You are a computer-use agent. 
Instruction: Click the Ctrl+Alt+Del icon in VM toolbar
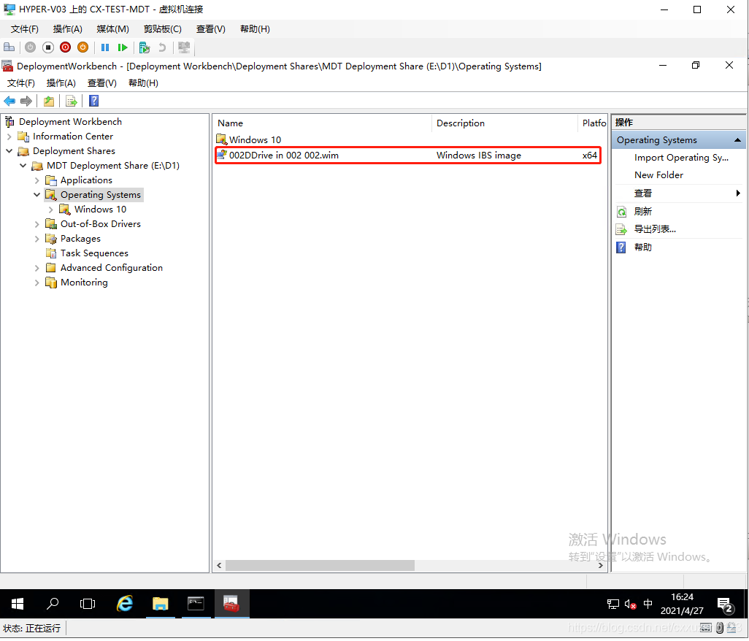(x=9, y=47)
